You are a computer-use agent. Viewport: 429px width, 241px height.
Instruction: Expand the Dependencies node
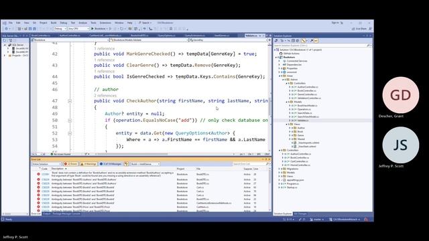280,65
